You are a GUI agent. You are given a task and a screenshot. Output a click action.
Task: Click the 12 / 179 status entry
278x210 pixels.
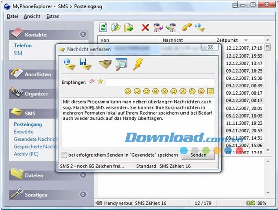point(203,203)
